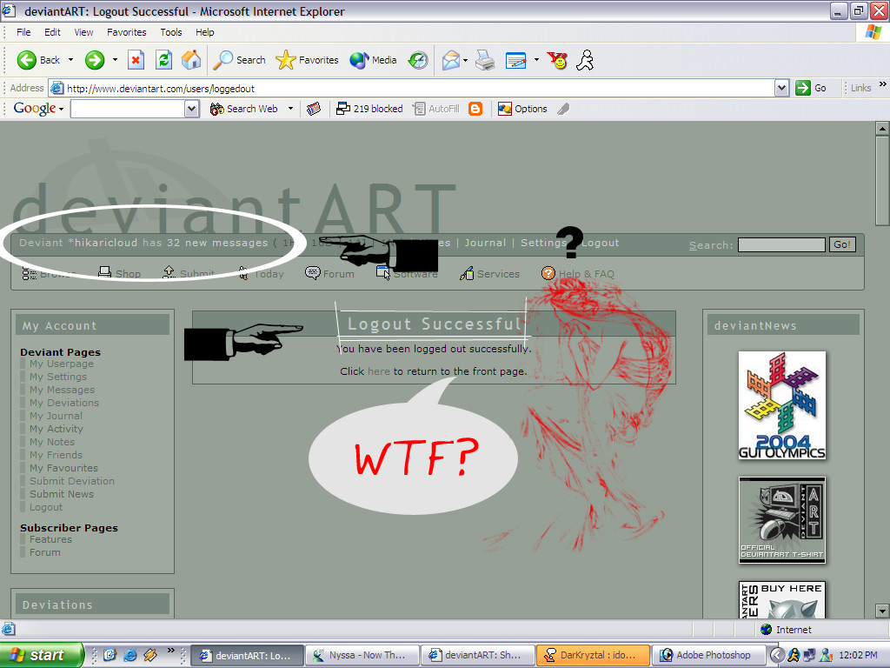Stop loading with the red X icon
Viewport: 890px width, 668px height.
[x=136, y=60]
